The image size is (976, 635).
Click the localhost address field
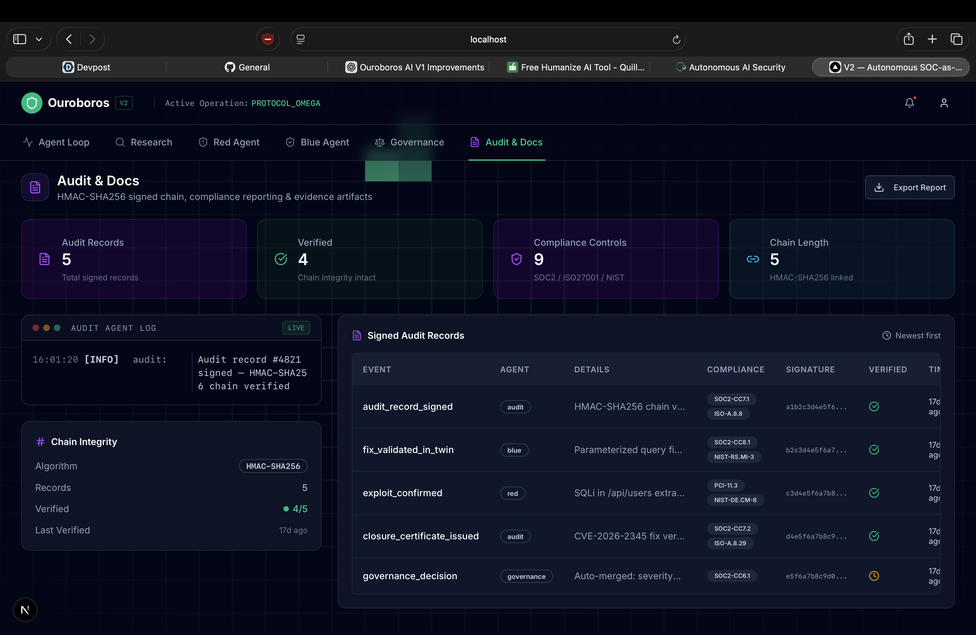pos(488,40)
